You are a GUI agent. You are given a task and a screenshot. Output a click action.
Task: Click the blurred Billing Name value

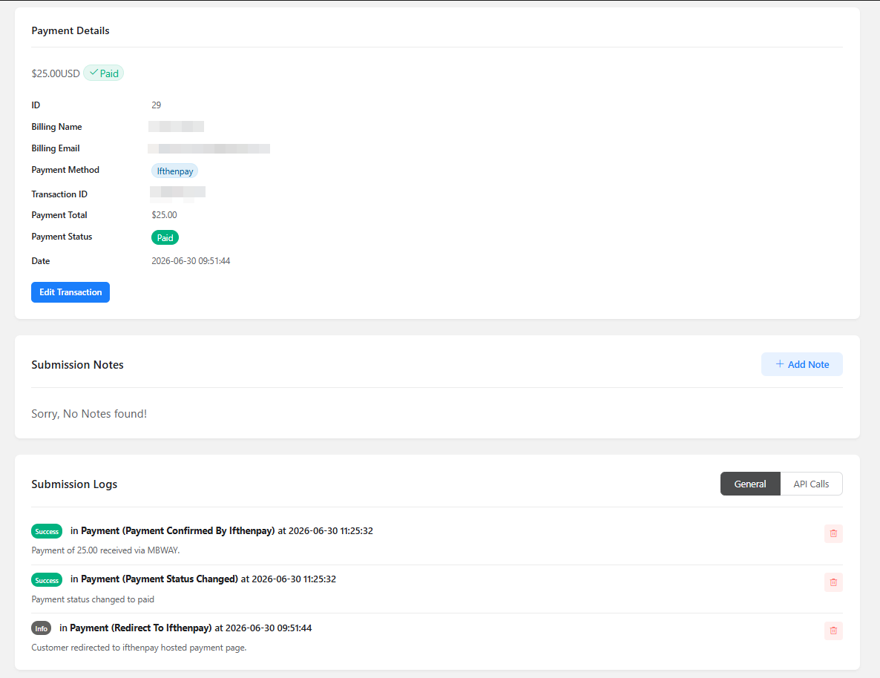pyautogui.click(x=177, y=127)
